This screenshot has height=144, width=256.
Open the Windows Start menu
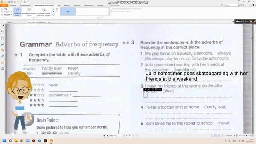[4, 141]
